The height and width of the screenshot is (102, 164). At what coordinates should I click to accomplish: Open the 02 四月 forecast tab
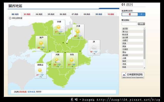[15, 14]
